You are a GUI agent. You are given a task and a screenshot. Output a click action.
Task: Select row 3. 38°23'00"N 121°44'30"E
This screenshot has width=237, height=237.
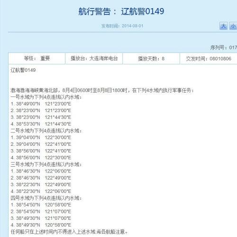pos(41,117)
